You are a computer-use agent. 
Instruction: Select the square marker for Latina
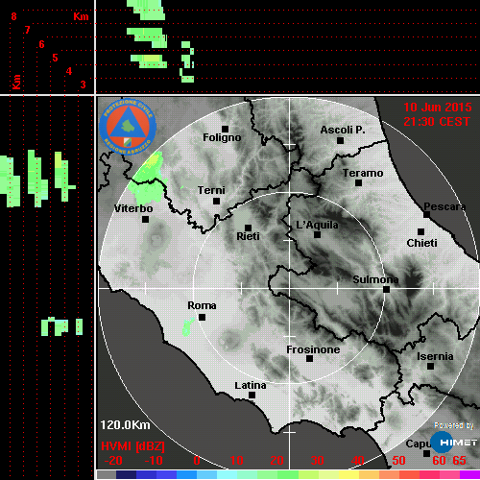[252, 396]
